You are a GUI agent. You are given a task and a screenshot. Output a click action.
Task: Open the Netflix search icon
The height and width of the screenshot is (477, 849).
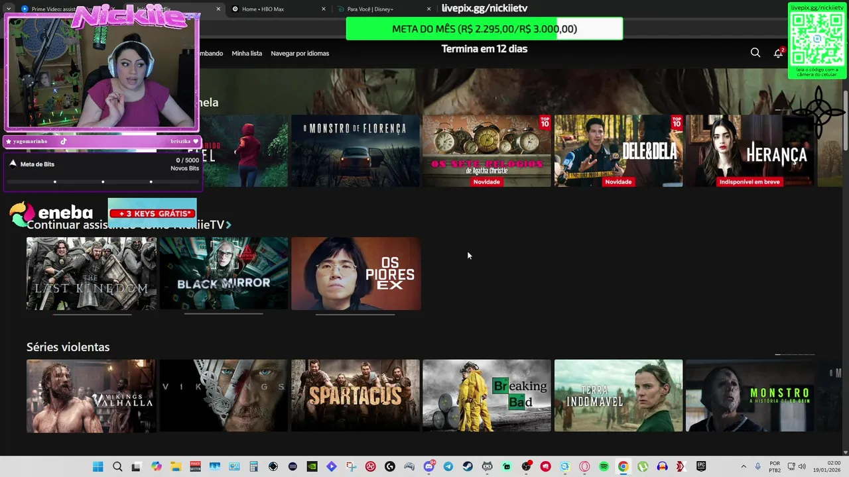(x=755, y=53)
